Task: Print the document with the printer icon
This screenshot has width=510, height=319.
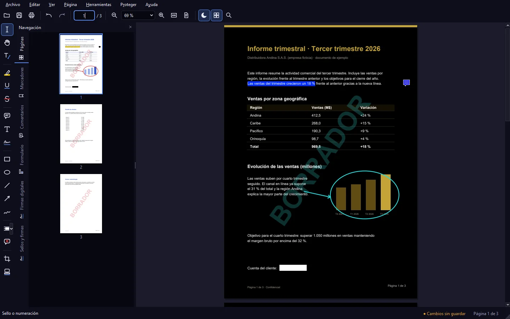Action: [32, 15]
